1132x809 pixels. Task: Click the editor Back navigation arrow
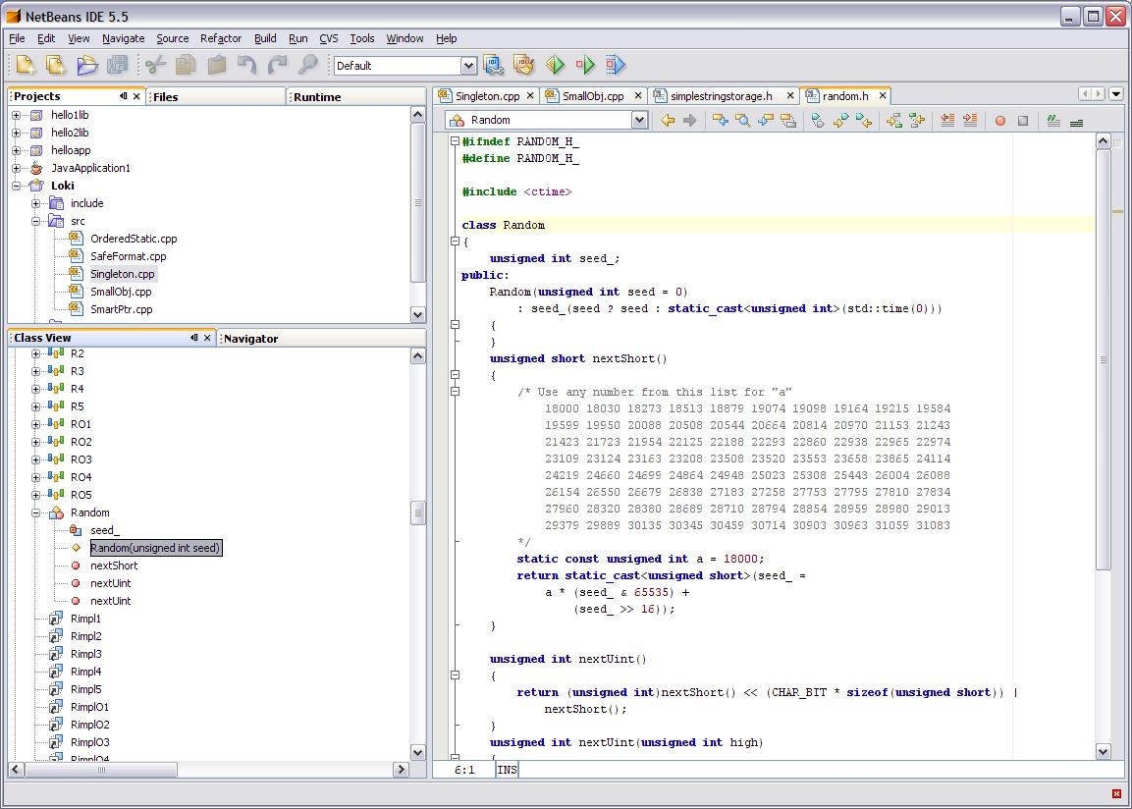tap(668, 121)
